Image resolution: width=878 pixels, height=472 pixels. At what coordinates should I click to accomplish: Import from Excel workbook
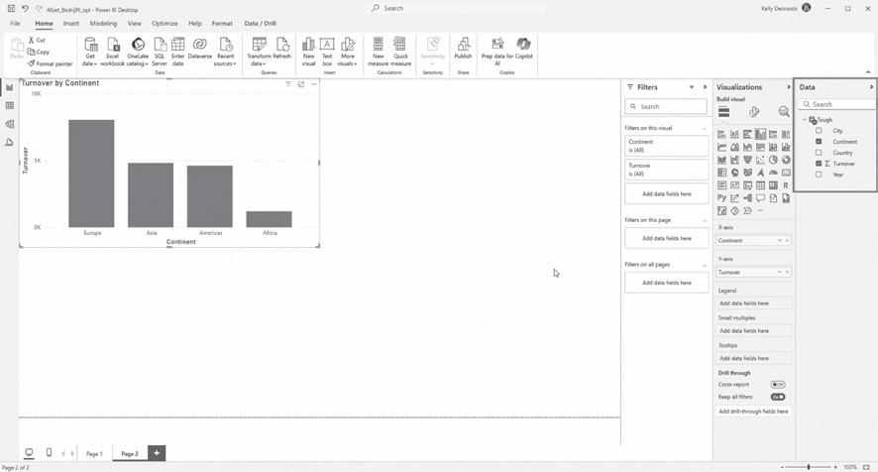[x=113, y=52]
